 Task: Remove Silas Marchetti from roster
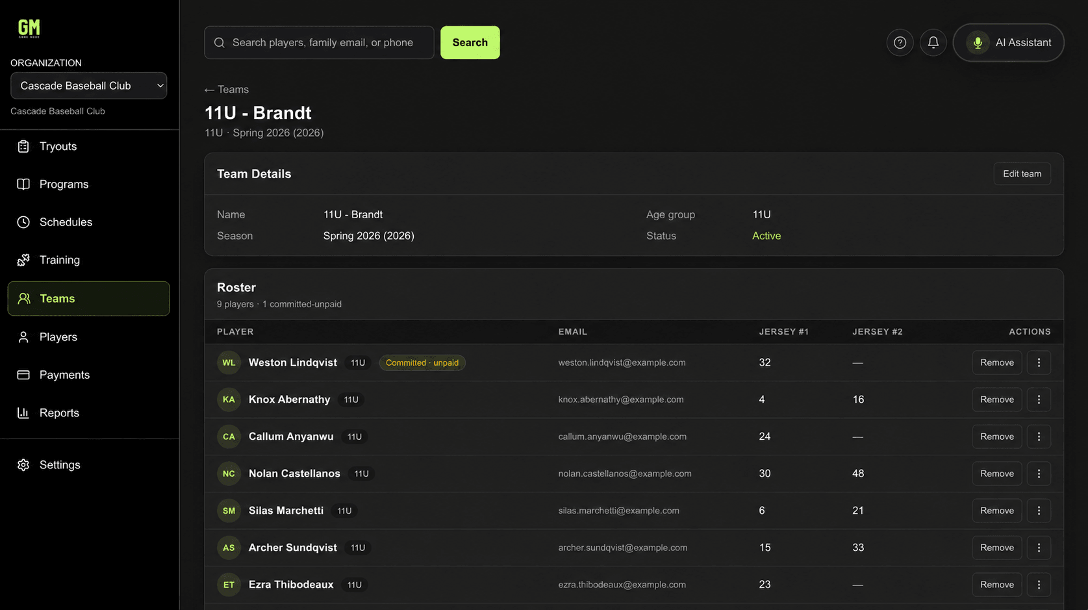(x=997, y=511)
